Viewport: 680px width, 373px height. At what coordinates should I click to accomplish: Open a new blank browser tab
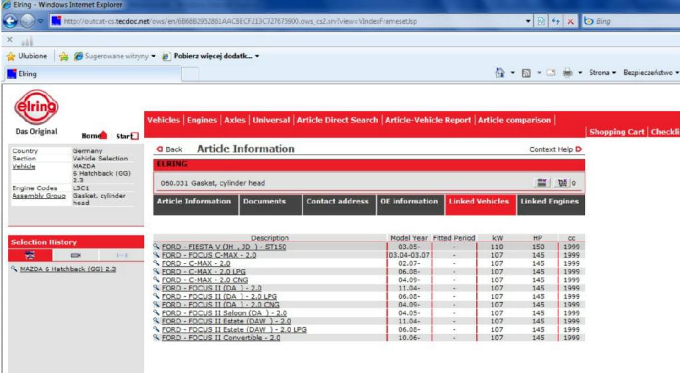click(x=190, y=74)
